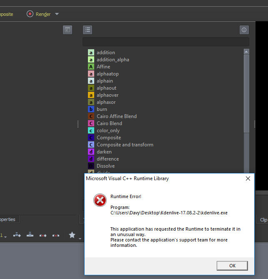Open the Render dropdown arrow
The width and height of the screenshot is (268, 279).
click(57, 14)
